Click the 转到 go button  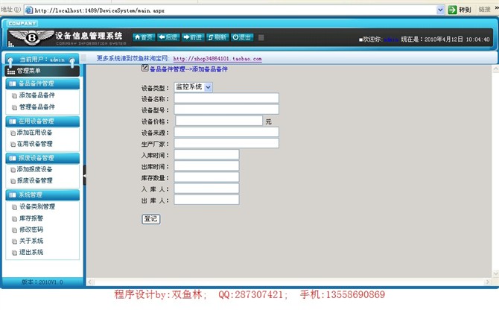pyautogui.click(x=460, y=10)
